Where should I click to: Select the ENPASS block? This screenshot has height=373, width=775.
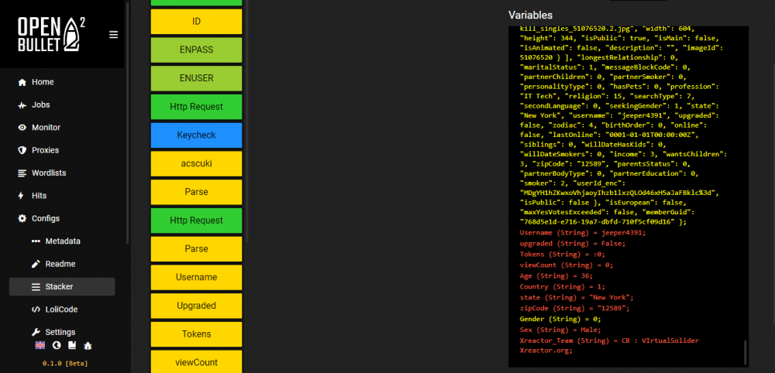(x=196, y=50)
